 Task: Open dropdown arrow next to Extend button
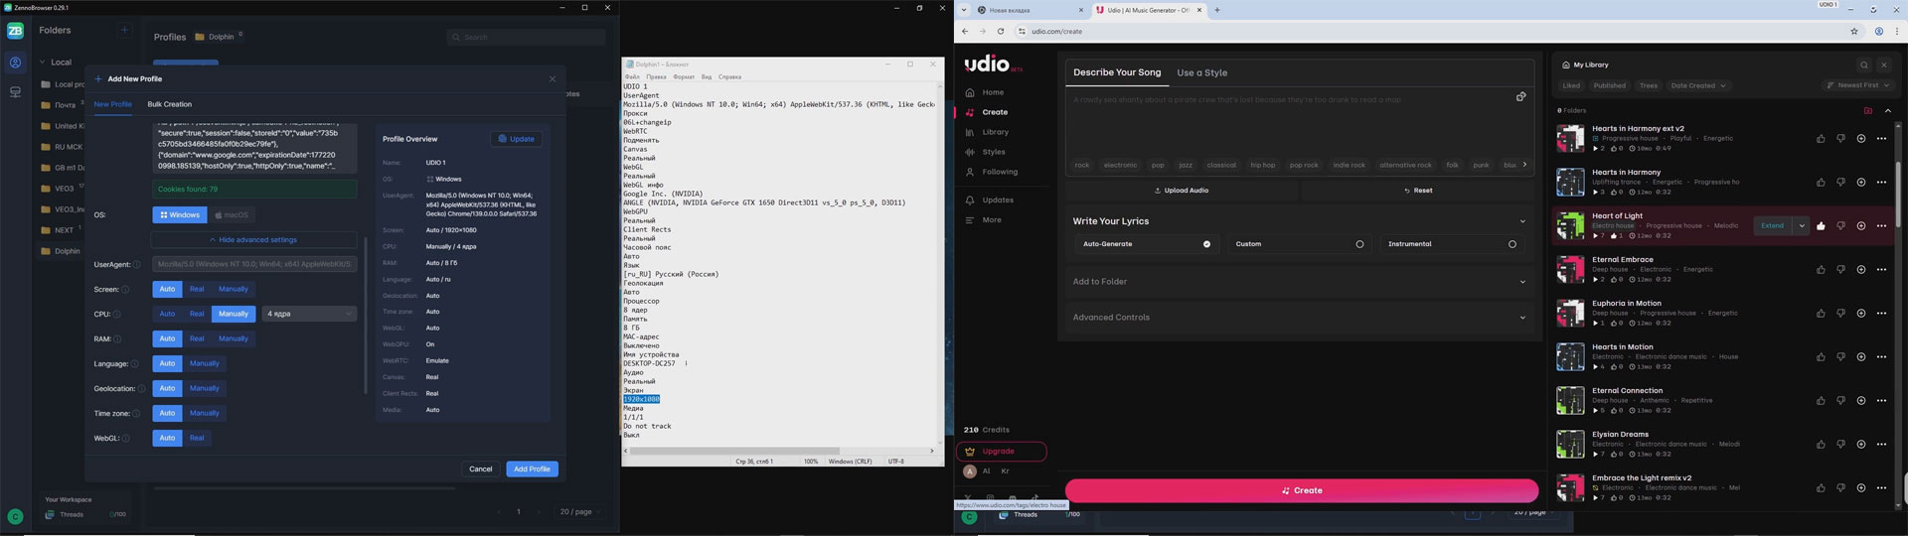coord(1801,226)
